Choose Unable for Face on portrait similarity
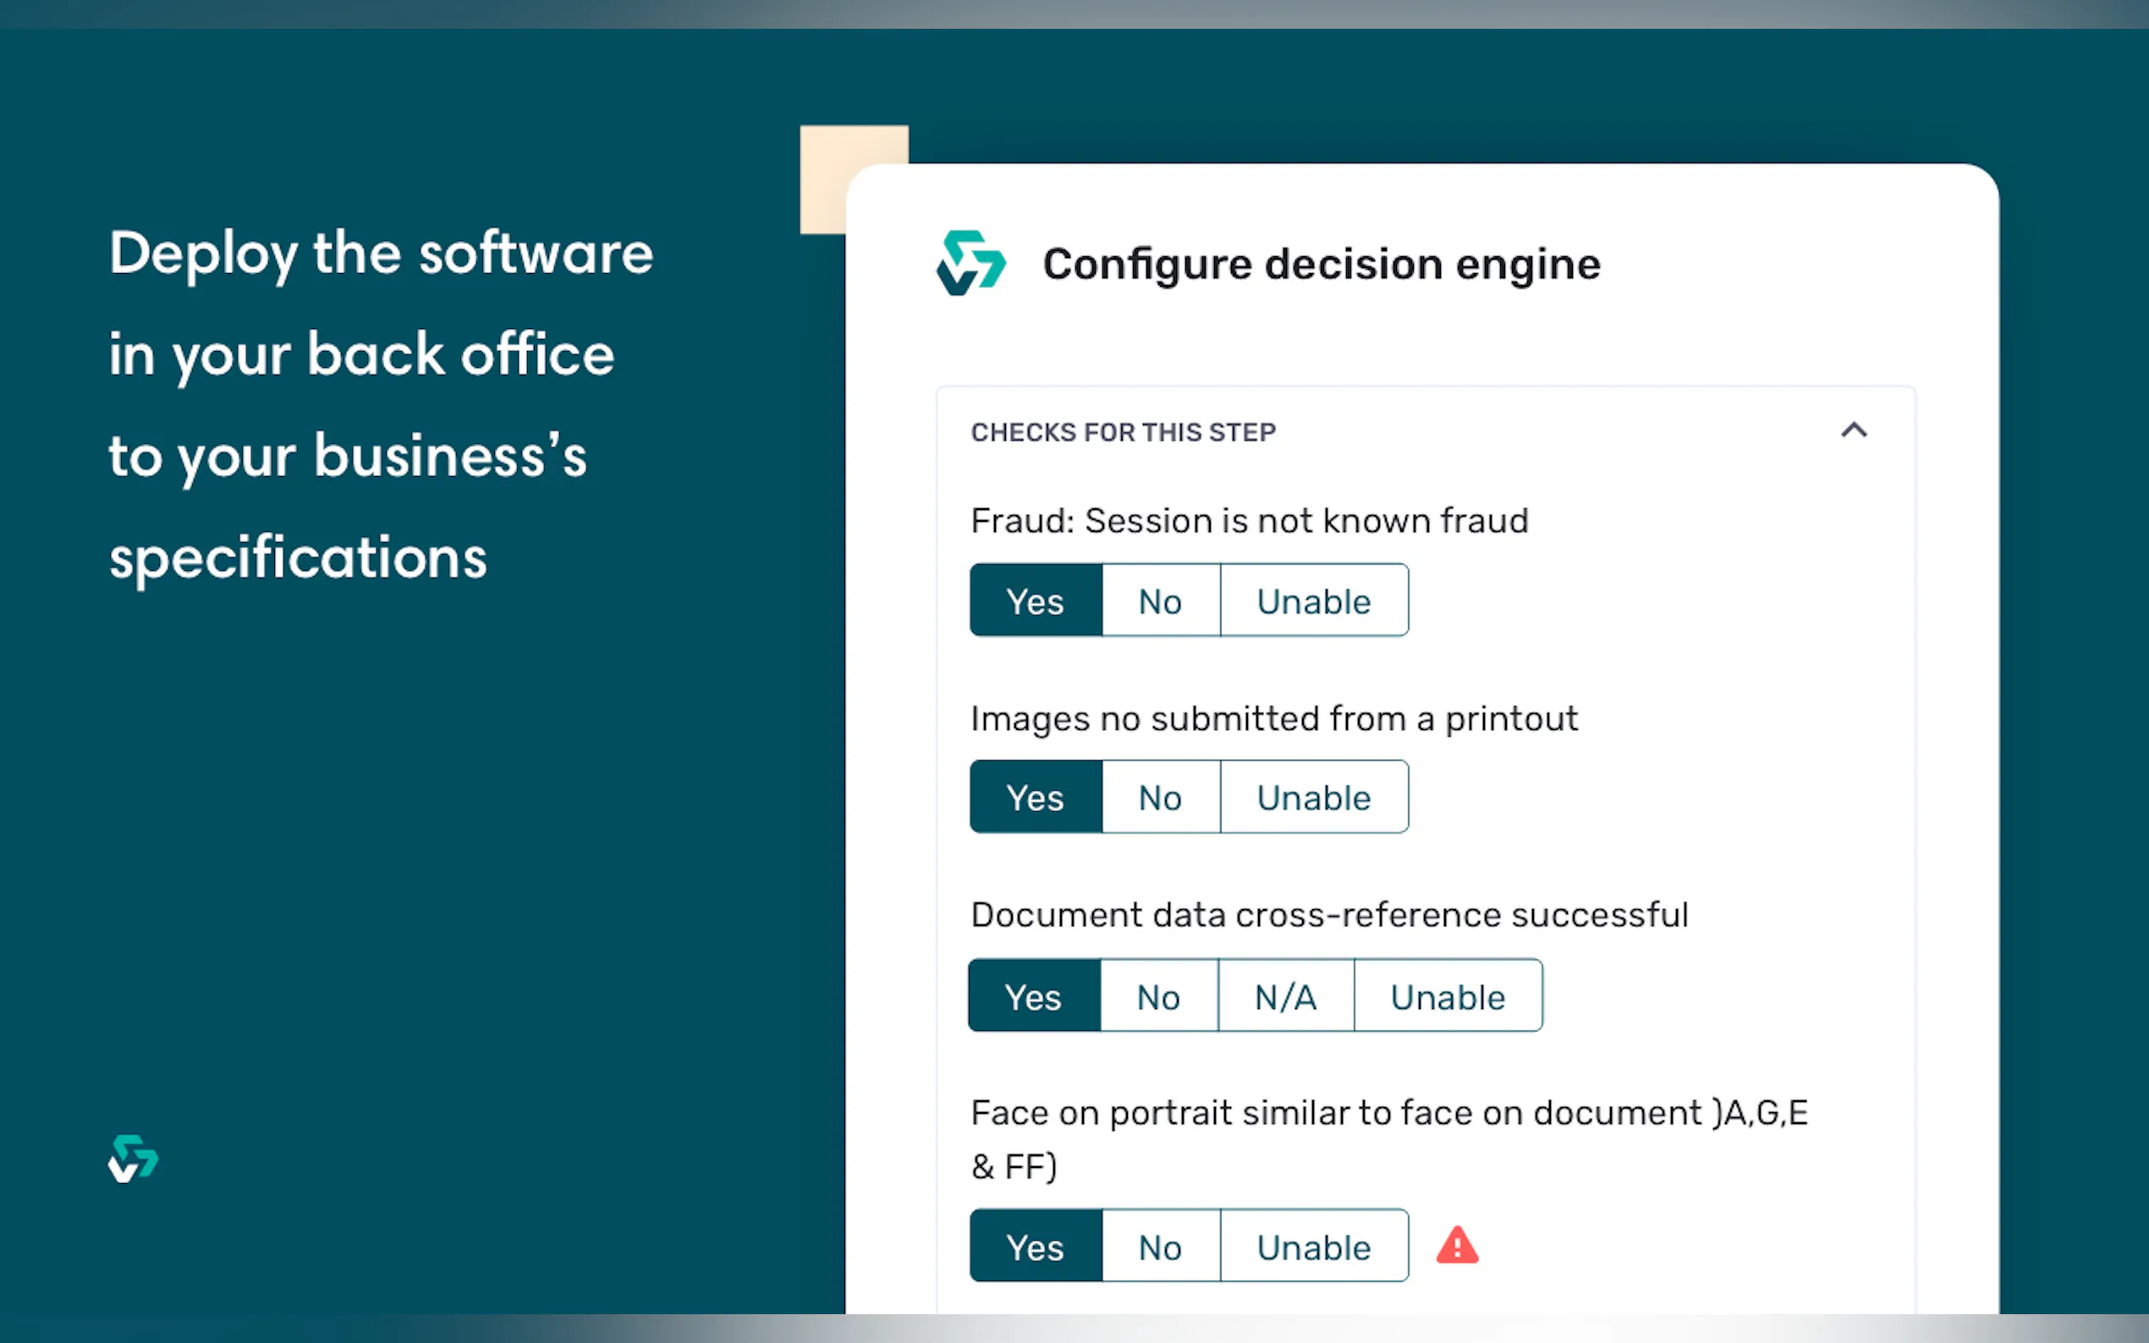The width and height of the screenshot is (2149, 1343). (x=1313, y=1247)
